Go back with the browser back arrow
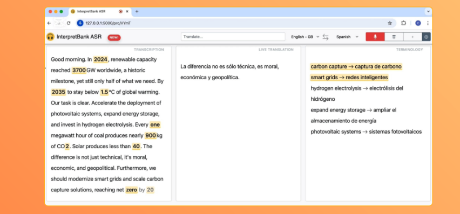This screenshot has height=214, width=460. [49, 23]
